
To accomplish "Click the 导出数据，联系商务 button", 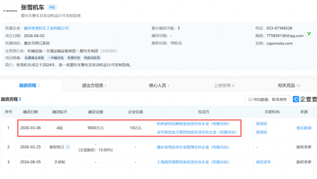I will pos(267,99).
